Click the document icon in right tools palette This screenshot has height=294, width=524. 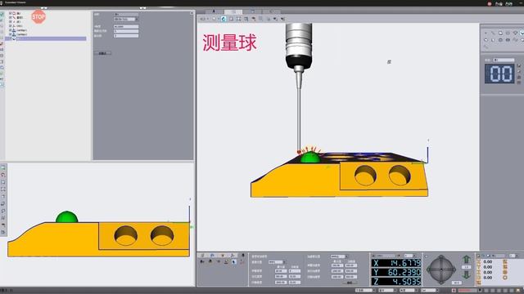500,33
